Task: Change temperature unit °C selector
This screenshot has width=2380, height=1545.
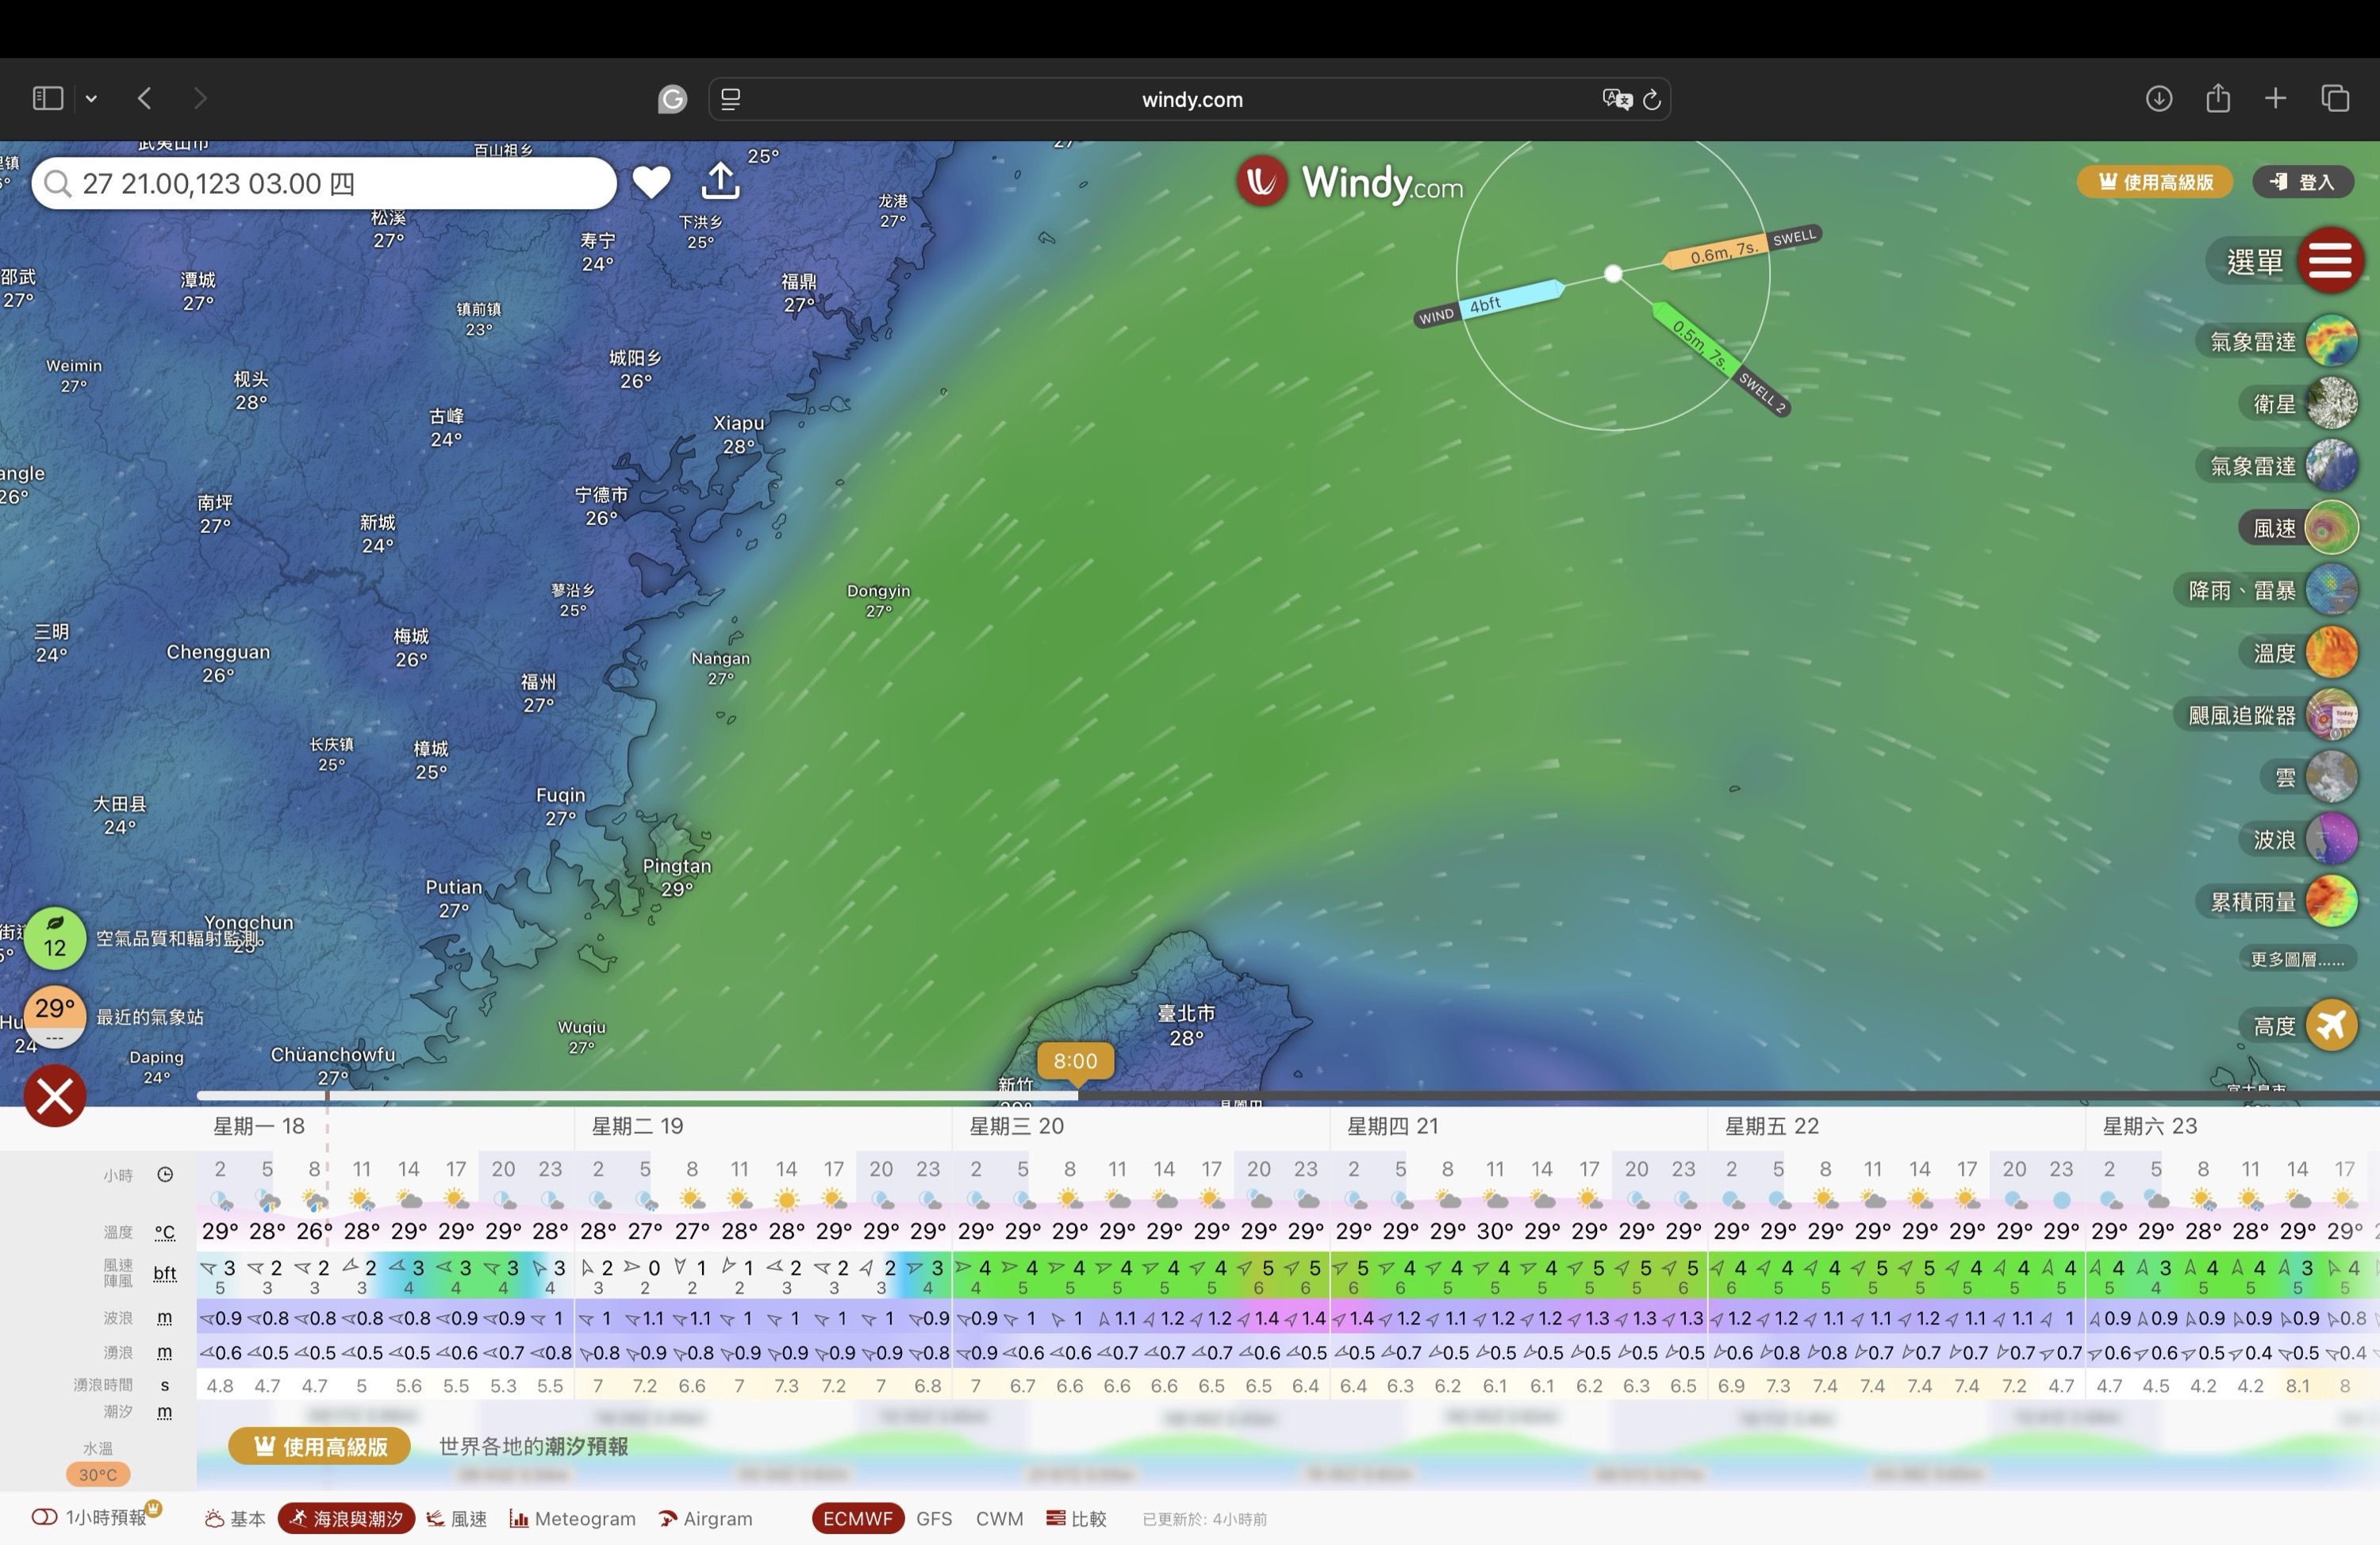Action: (165, 1232)
